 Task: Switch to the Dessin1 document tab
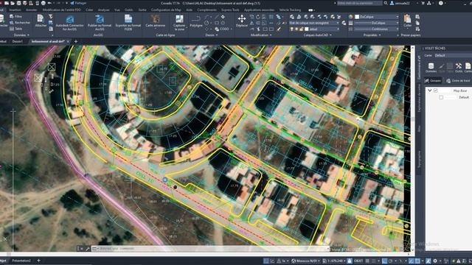coord(17,41)
